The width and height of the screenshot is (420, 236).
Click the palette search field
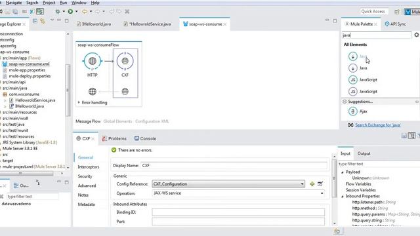[377, 35]
